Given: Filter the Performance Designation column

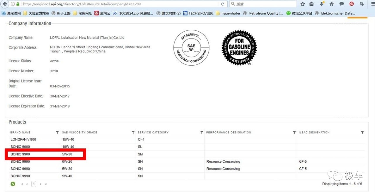Looking at the screenshot, I should point(294,133).
